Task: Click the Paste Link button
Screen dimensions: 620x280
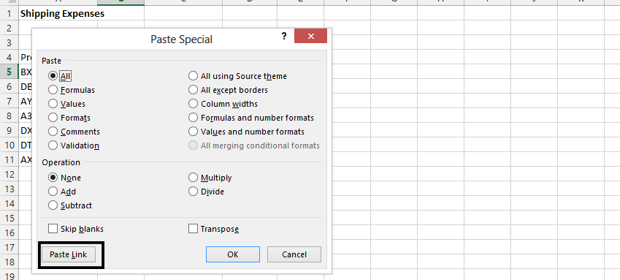Action: pos(69,254)
